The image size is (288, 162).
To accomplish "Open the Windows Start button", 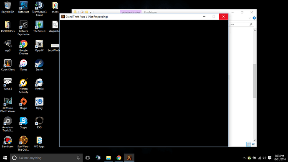I will coord(5,158).
